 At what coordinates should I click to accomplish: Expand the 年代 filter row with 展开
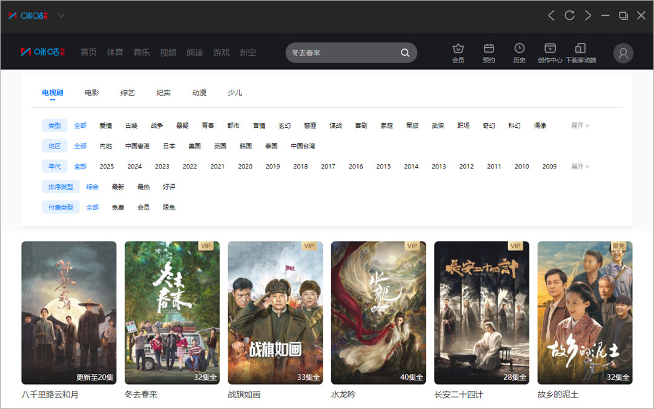coord(580,166)
